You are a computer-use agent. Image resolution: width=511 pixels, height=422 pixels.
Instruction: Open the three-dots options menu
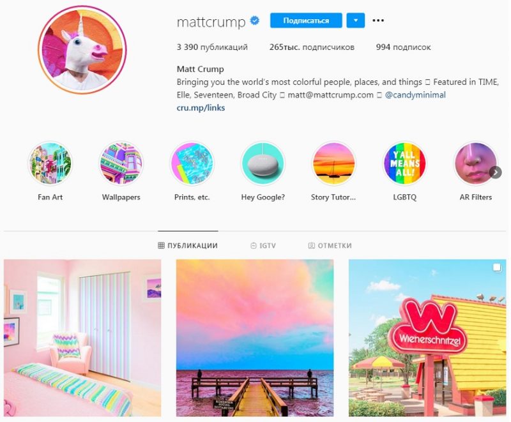pos(378,20)
